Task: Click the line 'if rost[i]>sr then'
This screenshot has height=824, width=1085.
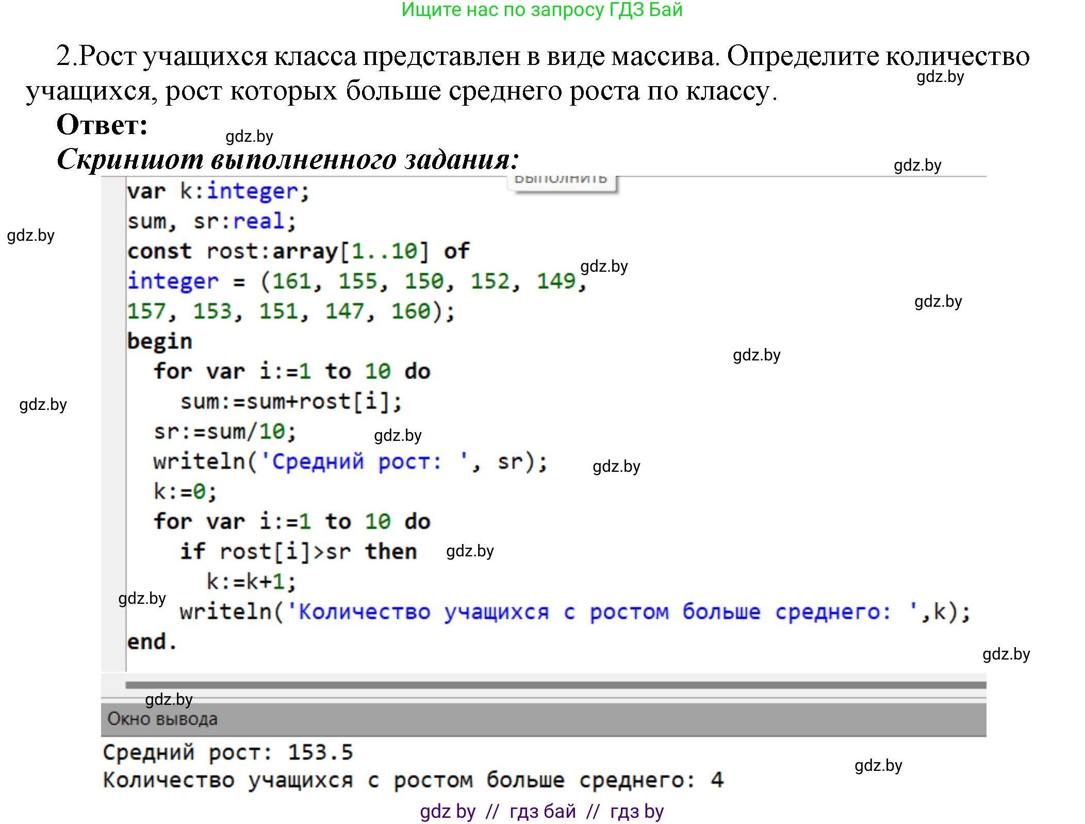Action: pos(298,552)
